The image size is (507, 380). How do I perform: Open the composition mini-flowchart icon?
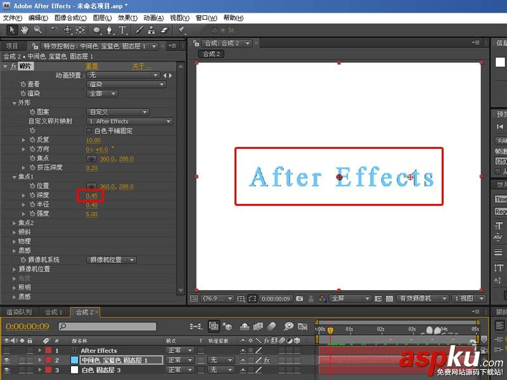(196, 326)
